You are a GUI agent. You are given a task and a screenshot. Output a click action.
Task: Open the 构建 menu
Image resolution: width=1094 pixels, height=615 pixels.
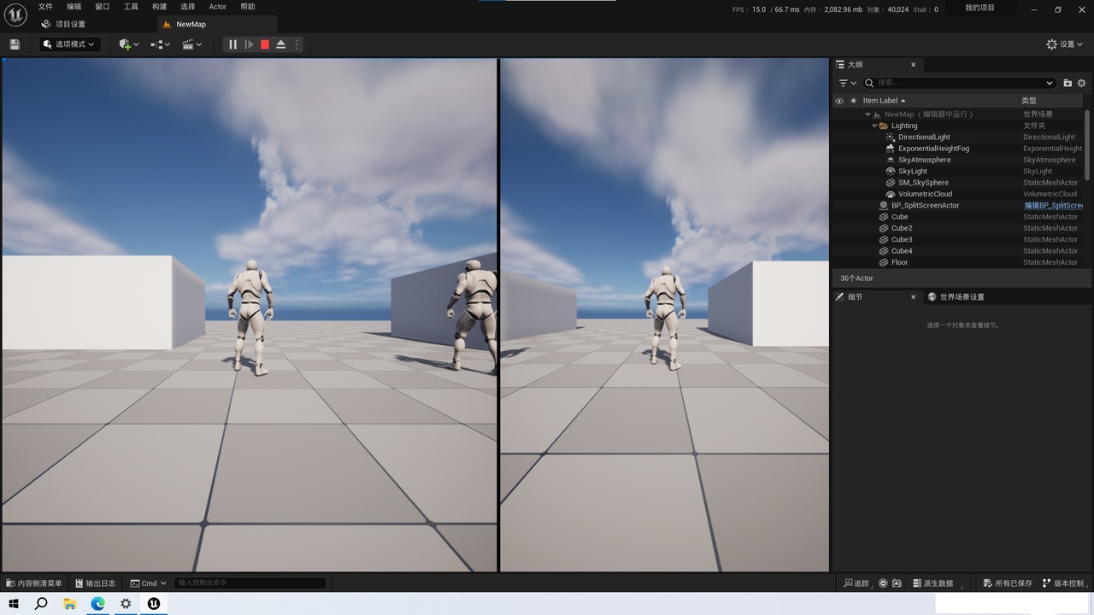pyautogui.click(x=160, y=7)
